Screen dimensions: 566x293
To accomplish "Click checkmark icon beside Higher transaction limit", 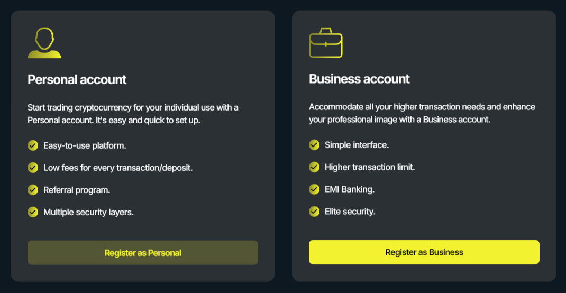I will (x=314, y=167).
